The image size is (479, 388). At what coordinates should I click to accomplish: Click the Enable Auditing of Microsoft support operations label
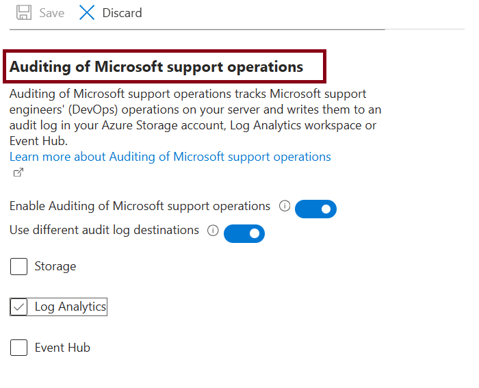[x=140, y=206]
